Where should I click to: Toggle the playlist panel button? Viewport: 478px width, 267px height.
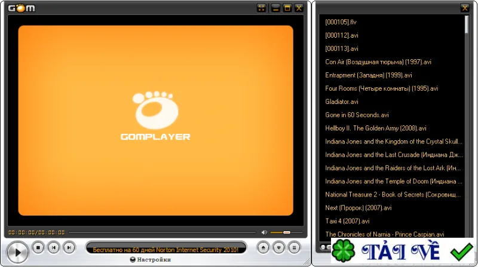tap(294, 248)
